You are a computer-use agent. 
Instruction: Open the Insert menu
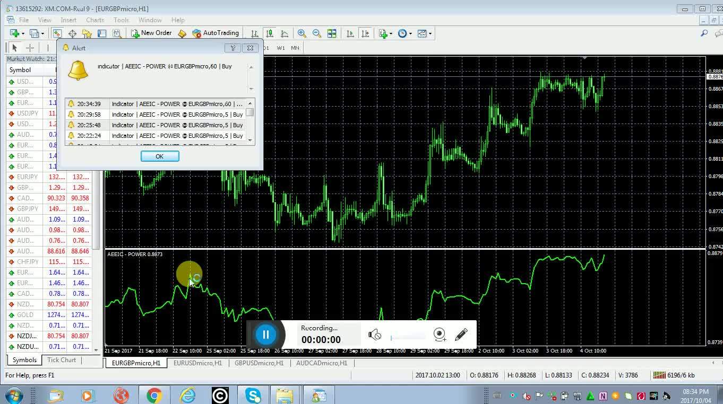68,20
